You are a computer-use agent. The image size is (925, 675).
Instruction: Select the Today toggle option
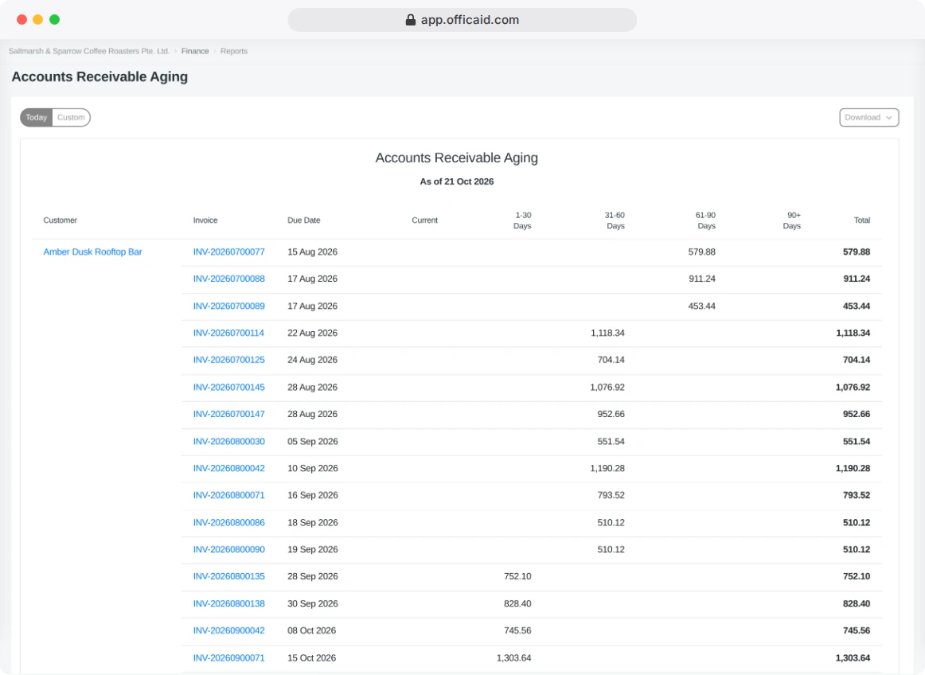[37, 118]
